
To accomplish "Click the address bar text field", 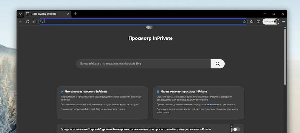I will 143,22.
